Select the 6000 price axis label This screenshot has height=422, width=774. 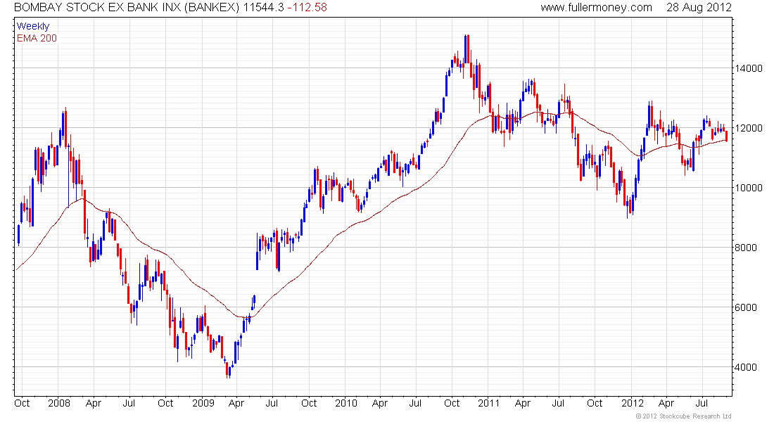pos(746,307)
